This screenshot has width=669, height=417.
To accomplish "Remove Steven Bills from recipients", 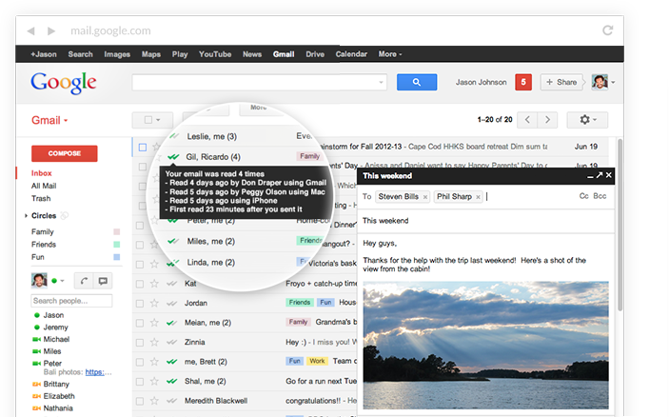I will tap(424, 197).
